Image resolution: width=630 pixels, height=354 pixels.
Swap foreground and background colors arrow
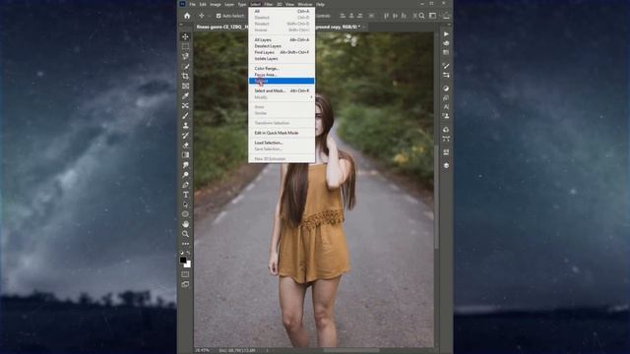point(189,253)
